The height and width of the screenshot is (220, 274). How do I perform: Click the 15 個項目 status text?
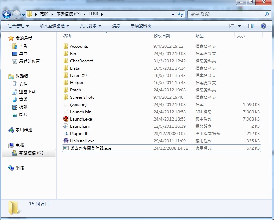pos(39,204)
